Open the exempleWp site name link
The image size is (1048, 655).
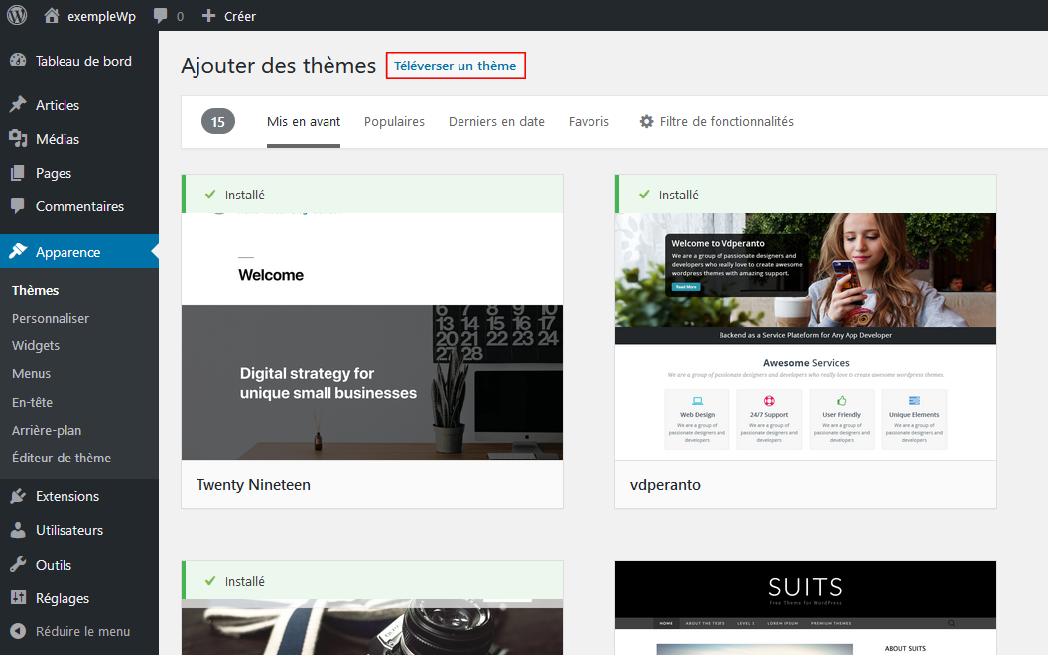101,16
